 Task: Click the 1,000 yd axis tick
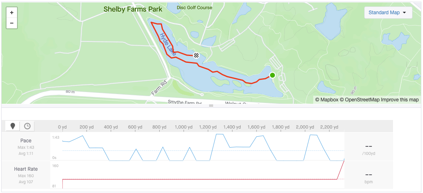[x=184, y=127]
